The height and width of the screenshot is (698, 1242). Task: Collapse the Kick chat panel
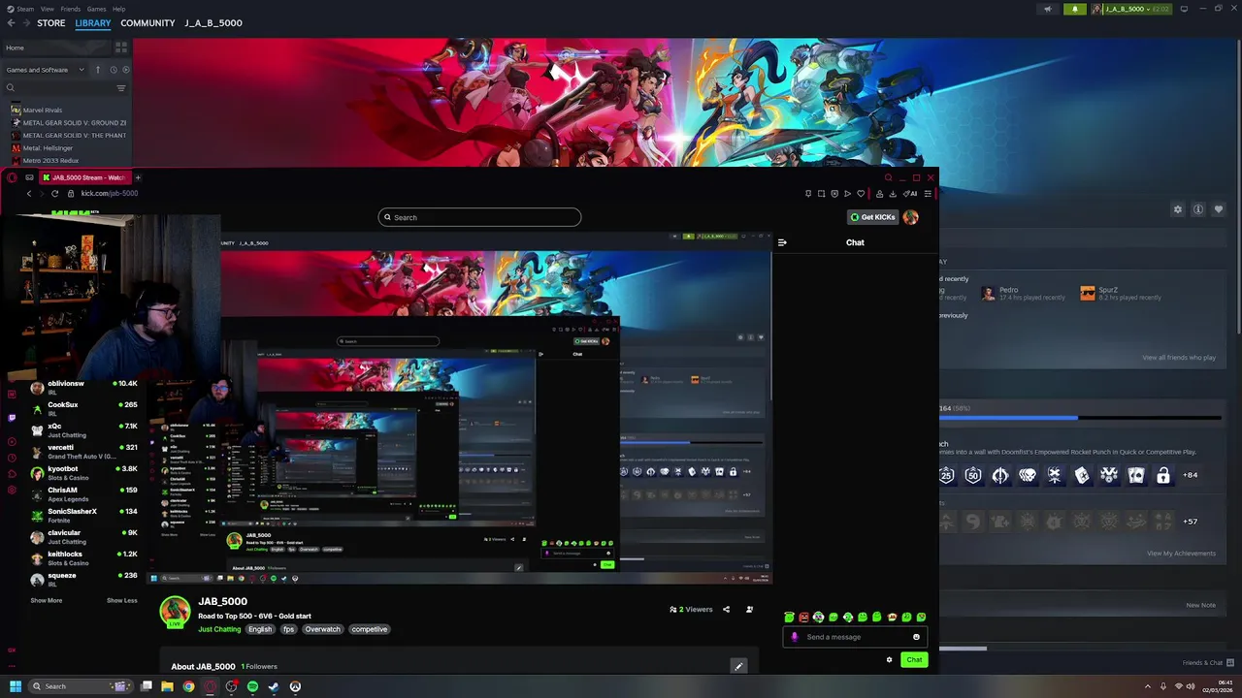pos(782,242)
